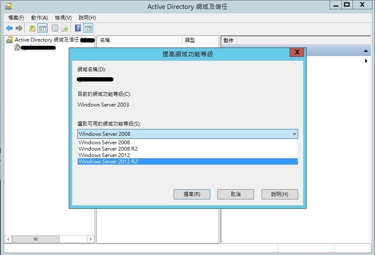Click the Up one level folder icon
375x255 pixels.
(32, 28)
